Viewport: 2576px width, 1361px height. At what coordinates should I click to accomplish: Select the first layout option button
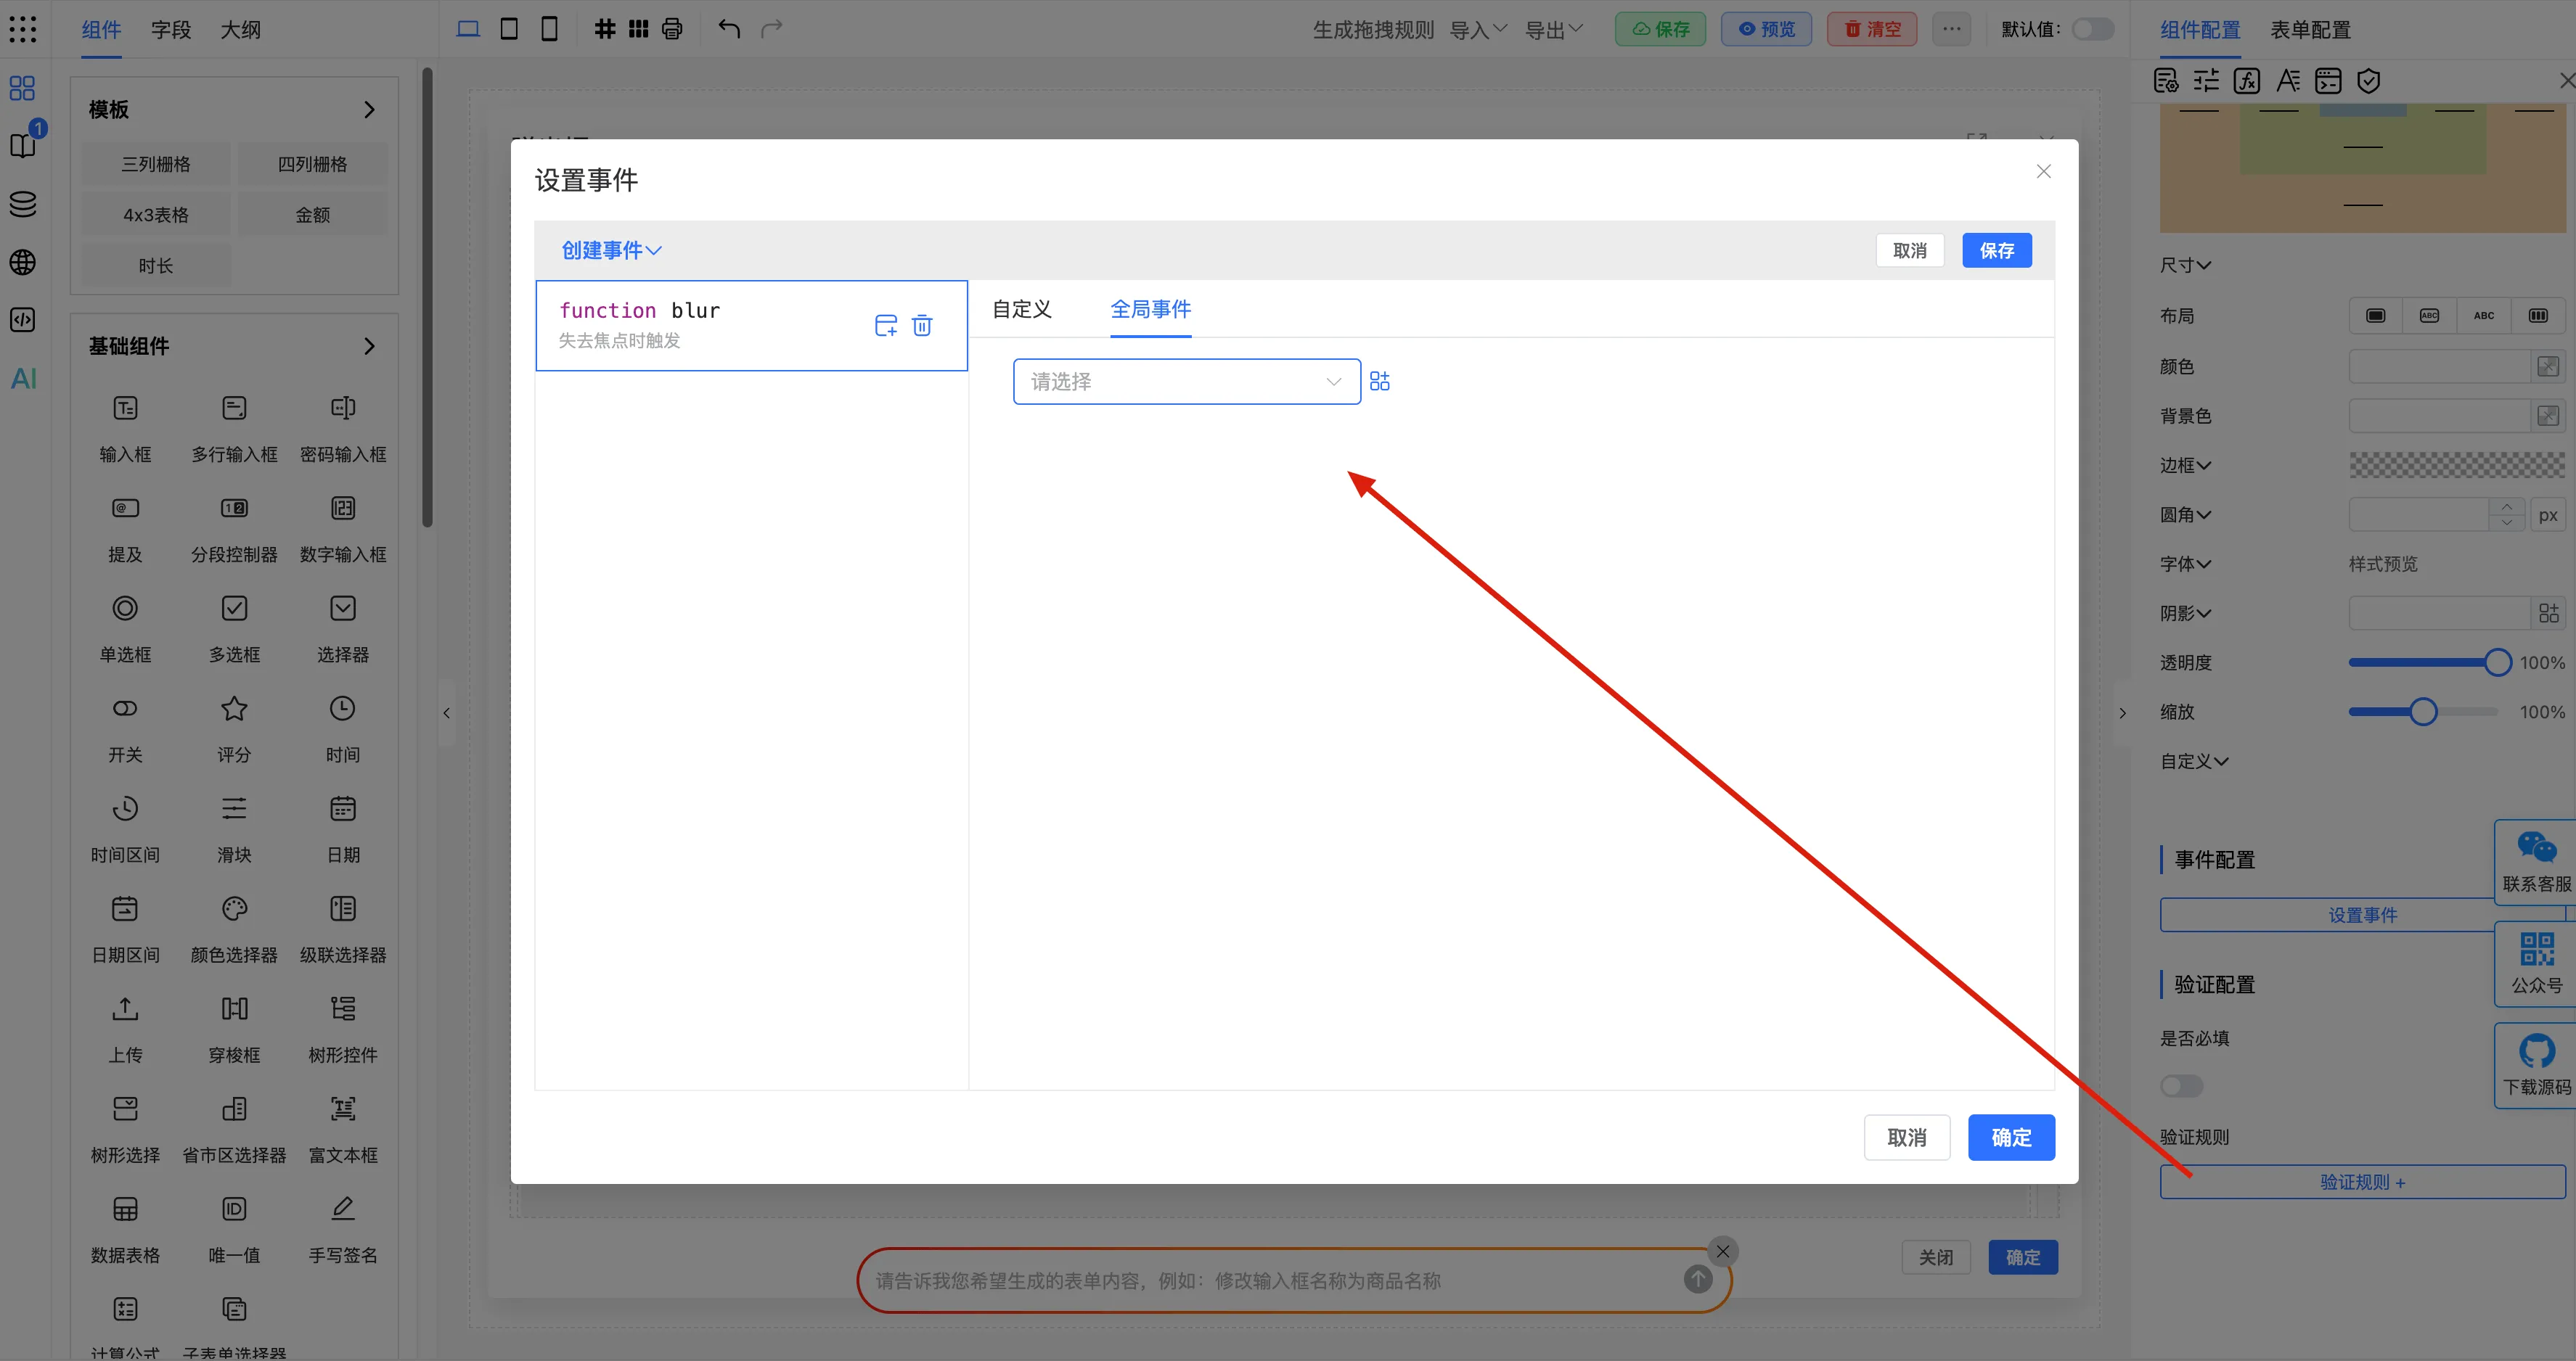click(x=2375, y=316)
